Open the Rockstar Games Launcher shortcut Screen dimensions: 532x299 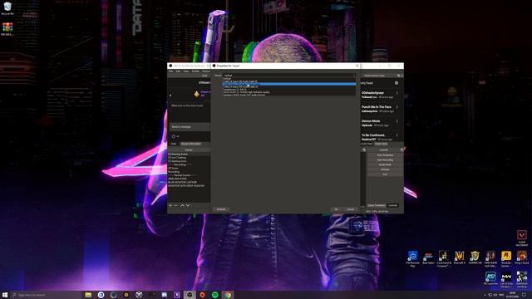[x=506, y=259]
